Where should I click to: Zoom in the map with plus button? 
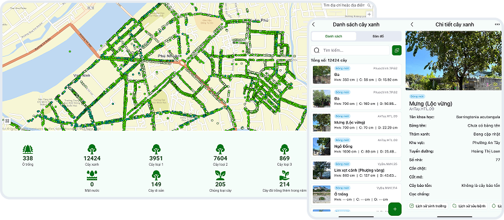pos(369,14)
